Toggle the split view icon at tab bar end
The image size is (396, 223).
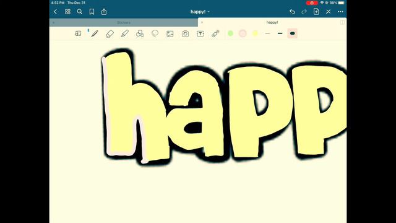click(x=342, y=22)
